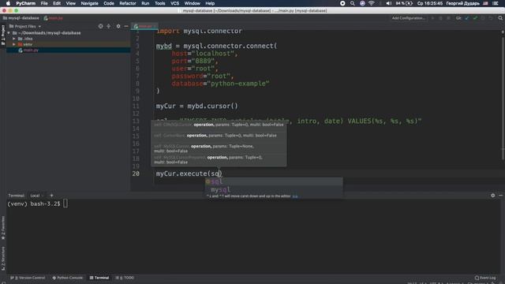Click the Wi-Fi icon in menu bar

click(372, 3)
